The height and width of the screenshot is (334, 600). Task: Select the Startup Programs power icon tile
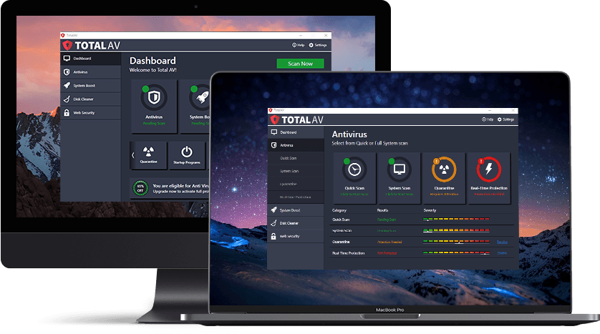186,154
